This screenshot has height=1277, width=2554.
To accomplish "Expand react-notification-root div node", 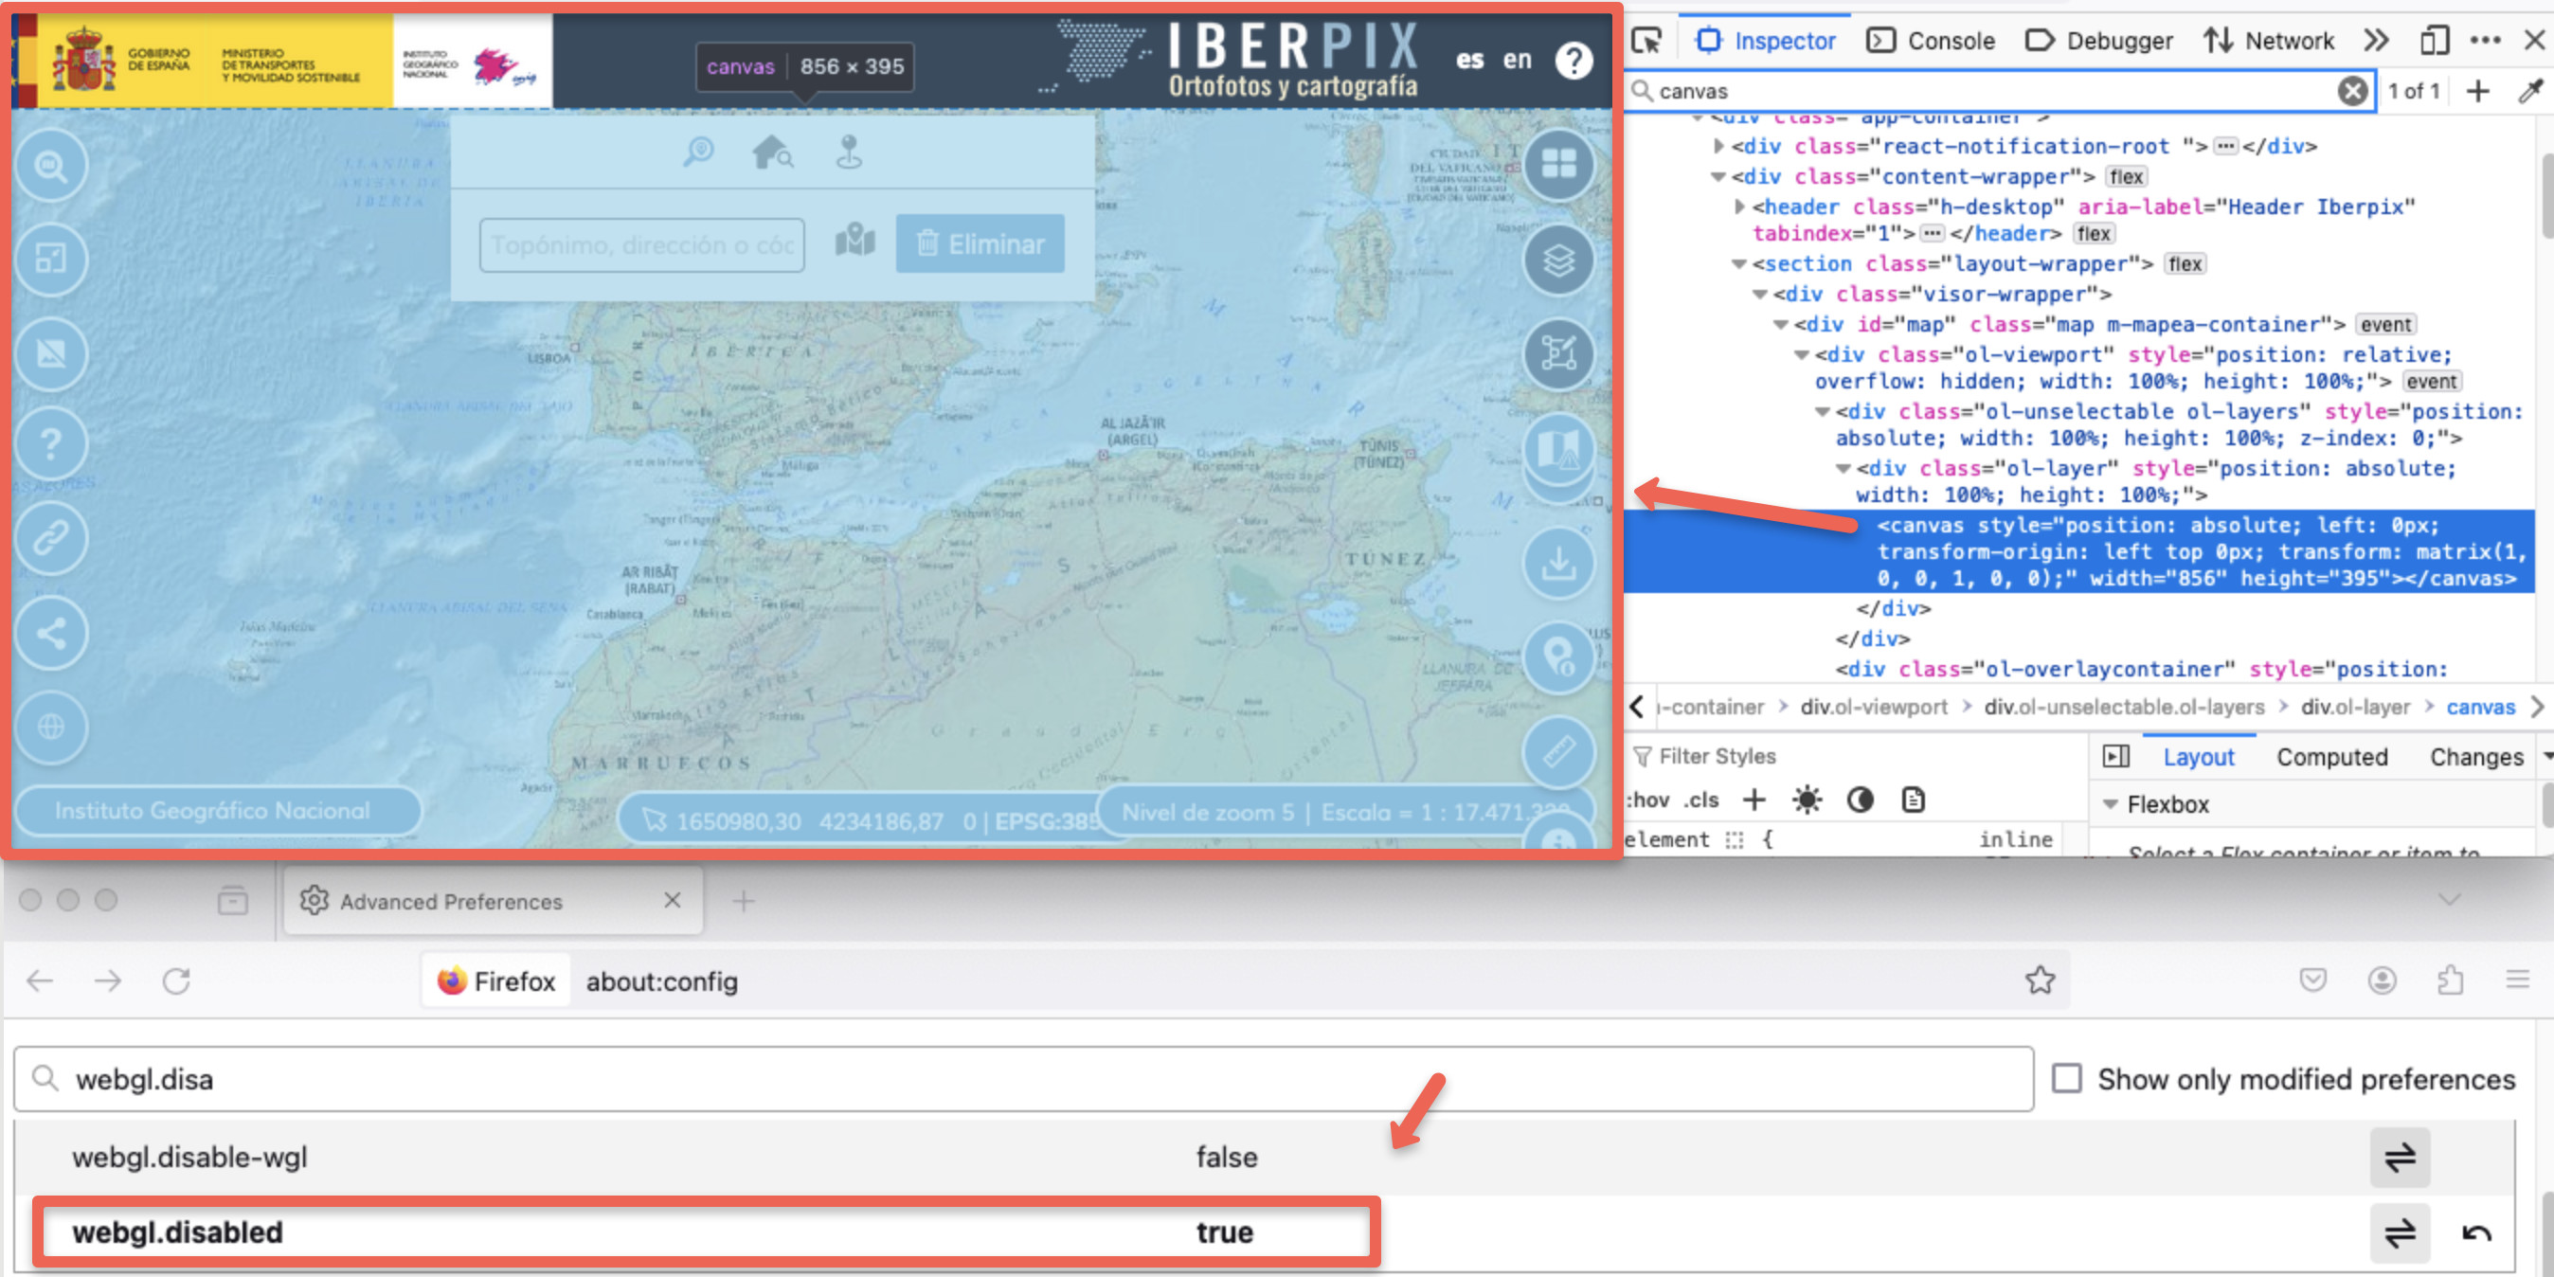I will pos(1719,147).
